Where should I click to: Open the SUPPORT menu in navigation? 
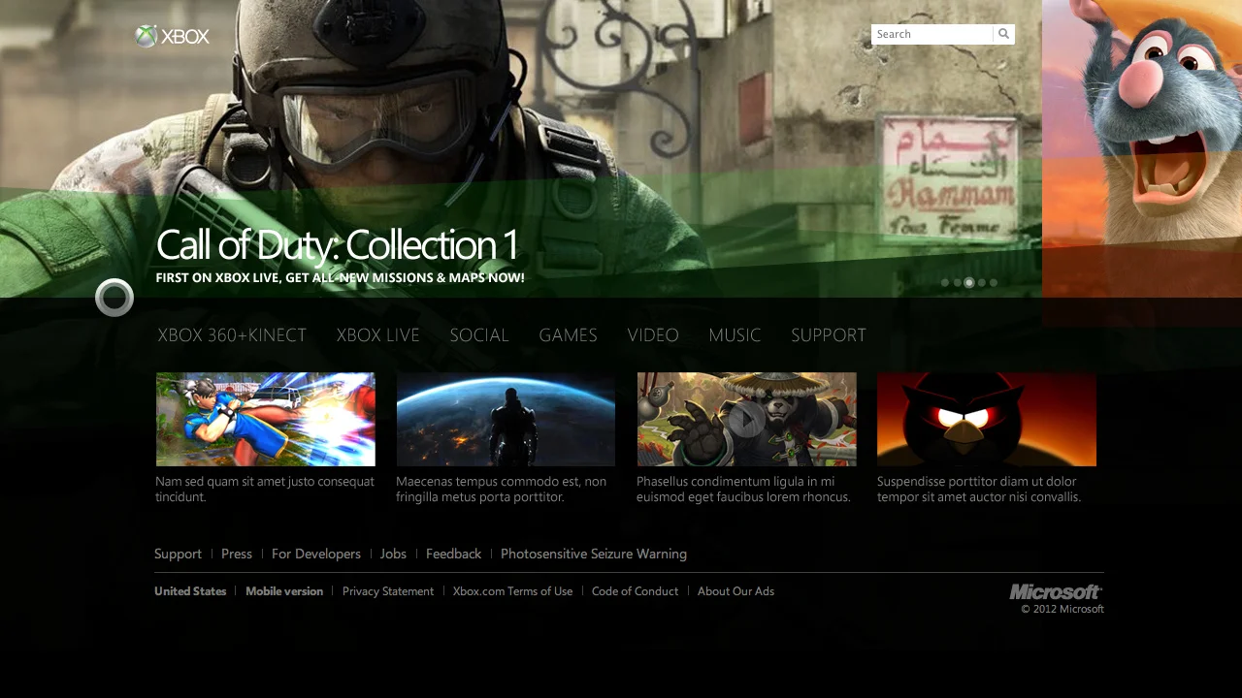[x=829, y=335]
